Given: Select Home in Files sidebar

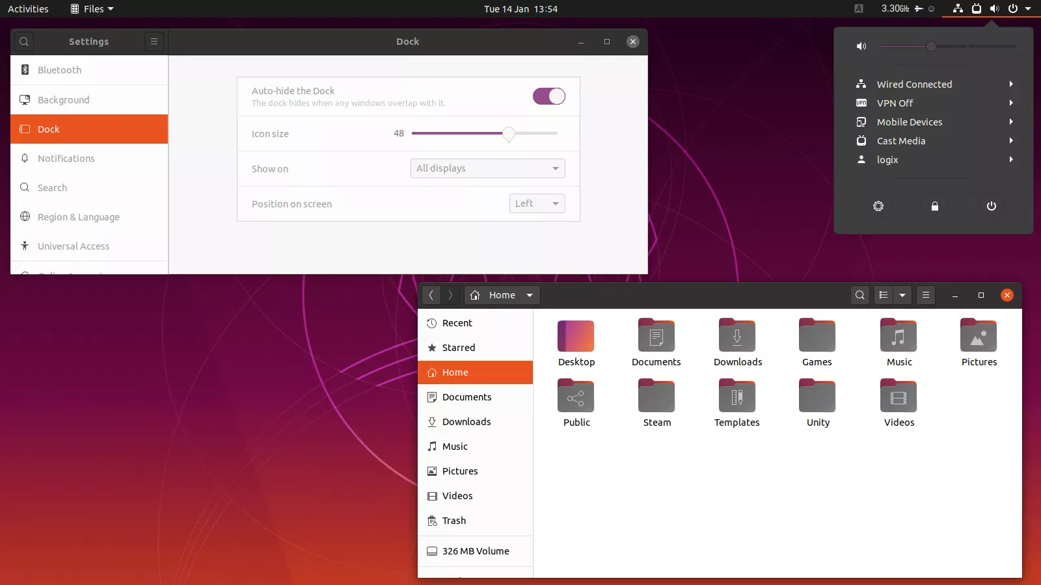Looking at the screenshot, I should pyautogui.click(x=476, y=372).
